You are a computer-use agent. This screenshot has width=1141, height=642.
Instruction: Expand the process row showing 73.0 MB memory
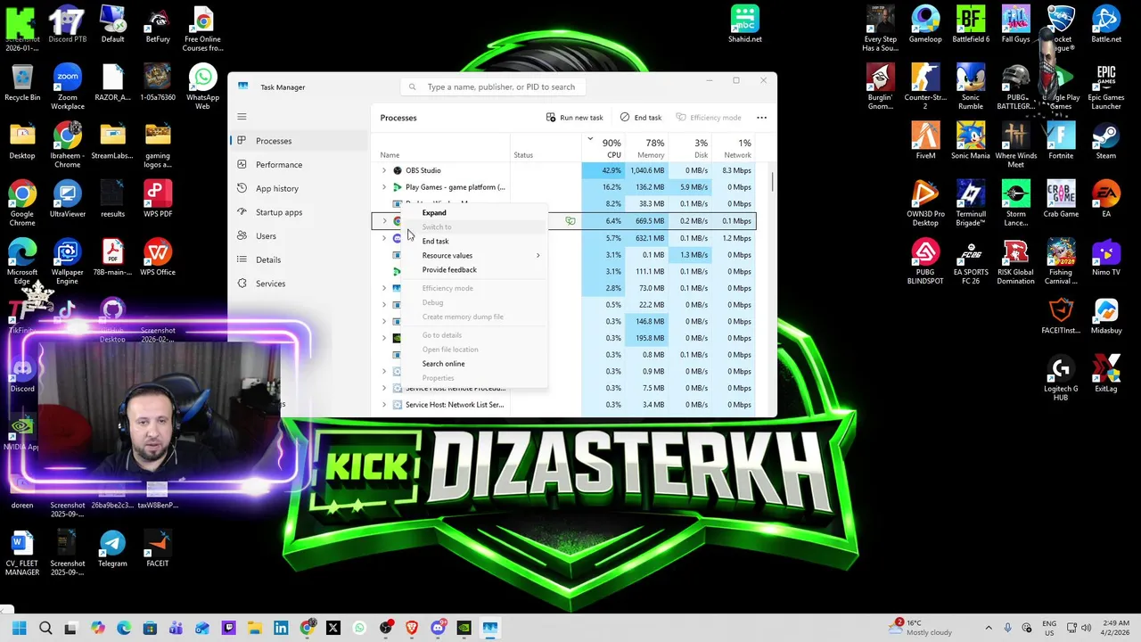click(384, 288)
